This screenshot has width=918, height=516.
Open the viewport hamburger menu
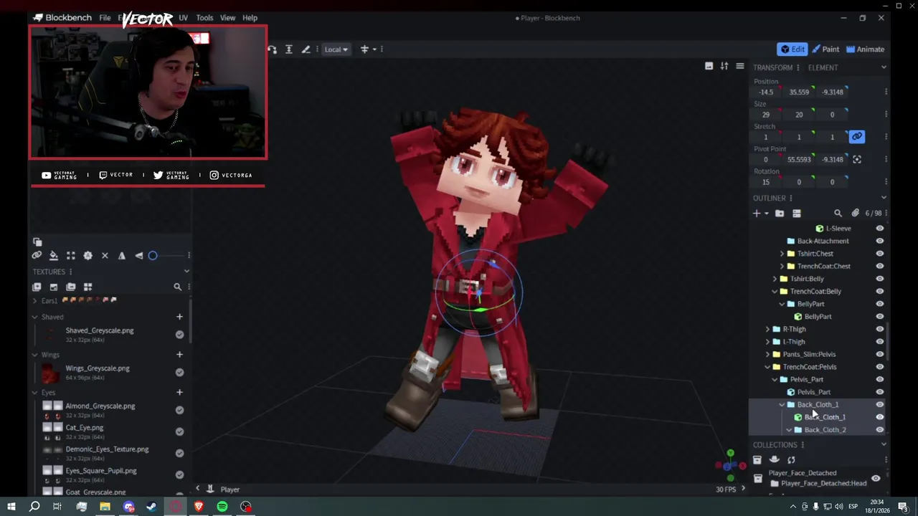pyautogui.click(x=739, y=66)
